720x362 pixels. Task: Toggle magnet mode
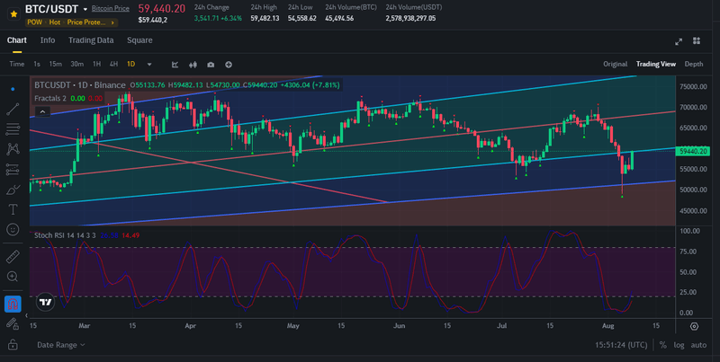(13, 304)
